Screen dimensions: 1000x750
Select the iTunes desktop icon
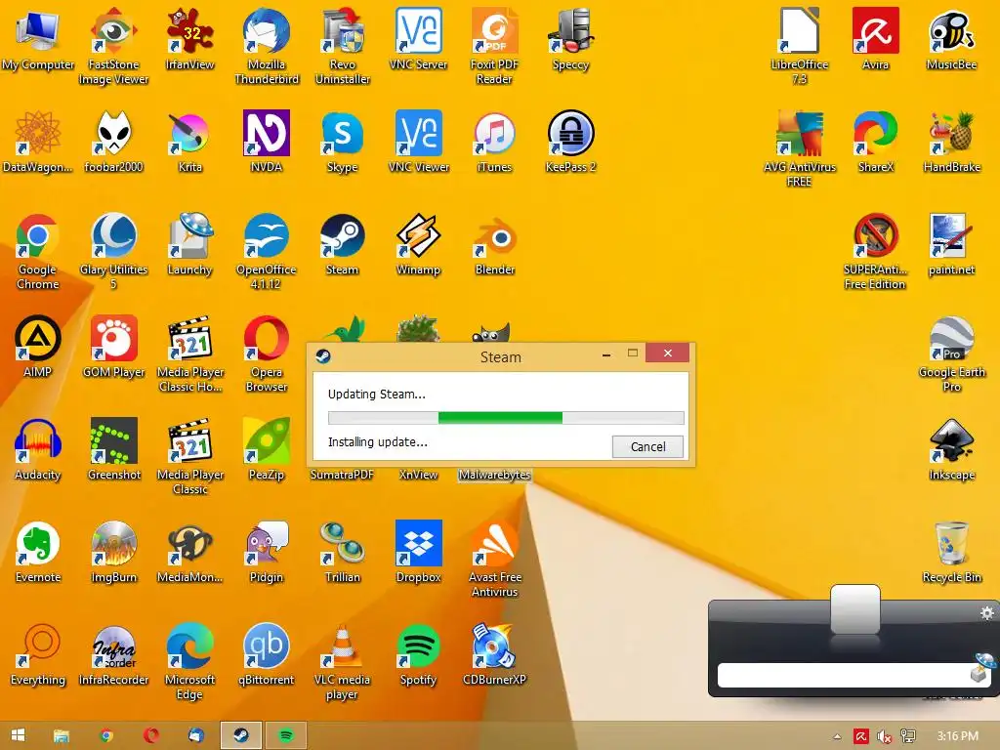[x=494, y=143]
